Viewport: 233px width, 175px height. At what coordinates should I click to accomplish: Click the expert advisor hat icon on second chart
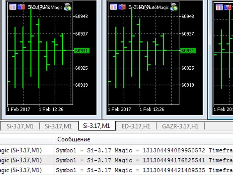coord(174,7)
